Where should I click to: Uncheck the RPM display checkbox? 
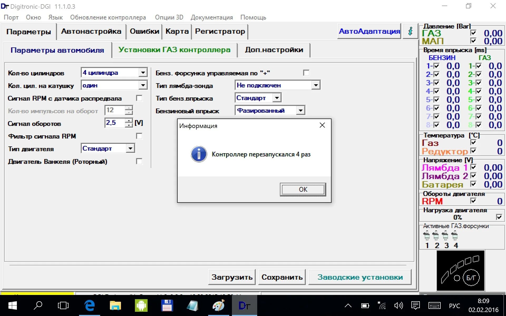coord(473,201)
